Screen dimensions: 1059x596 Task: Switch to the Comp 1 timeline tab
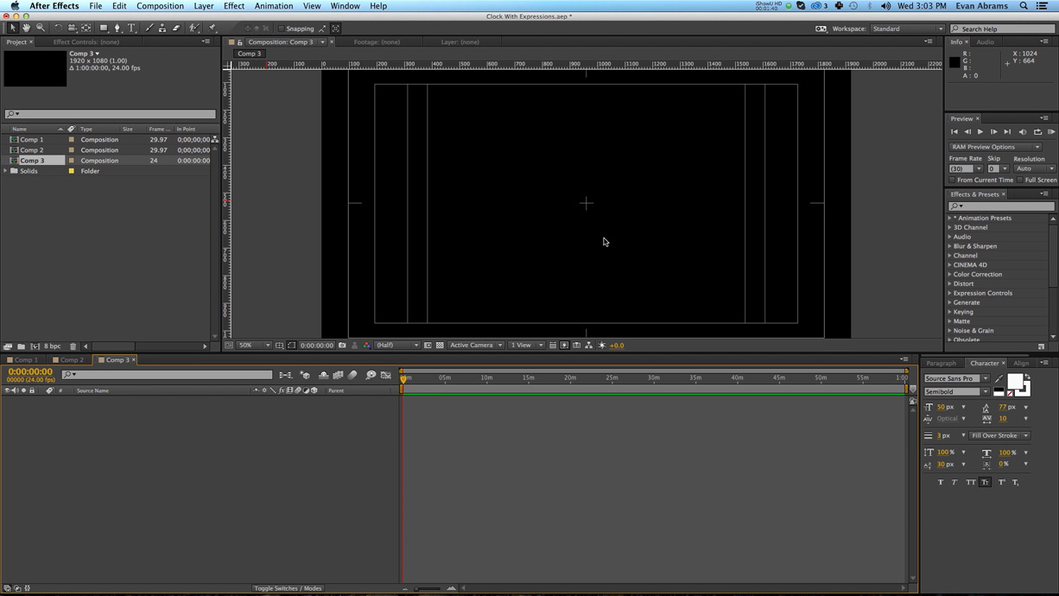click(23, 359)
